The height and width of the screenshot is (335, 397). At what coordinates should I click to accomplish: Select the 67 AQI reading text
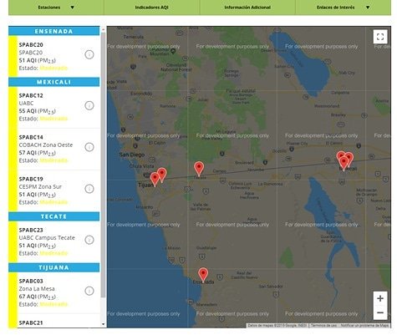(38, 297)
